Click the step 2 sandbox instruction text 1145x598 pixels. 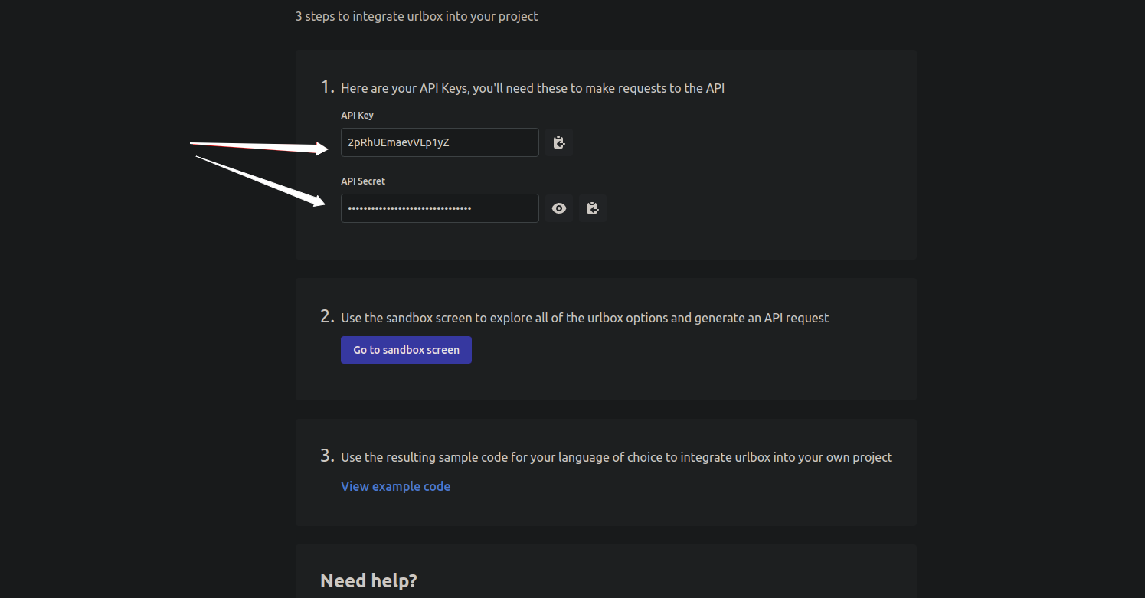pos(584,317)
